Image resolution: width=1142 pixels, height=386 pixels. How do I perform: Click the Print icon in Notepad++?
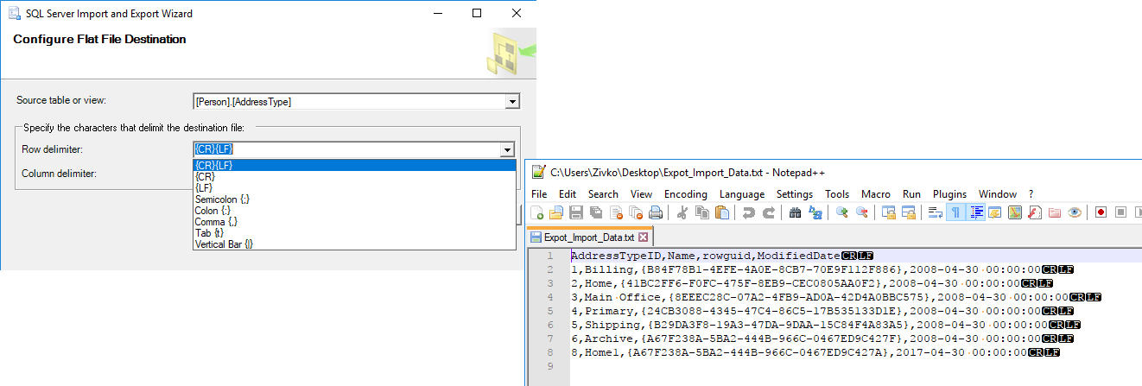(656, 212)
